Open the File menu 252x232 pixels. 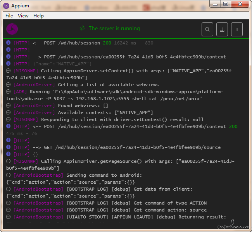[9, 16]
